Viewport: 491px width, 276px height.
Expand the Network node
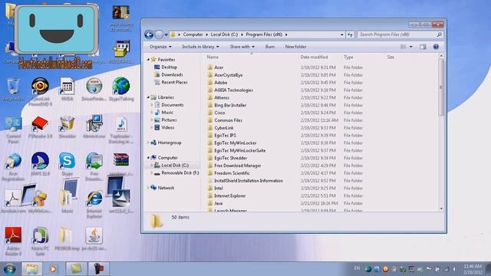pos(148,188)
